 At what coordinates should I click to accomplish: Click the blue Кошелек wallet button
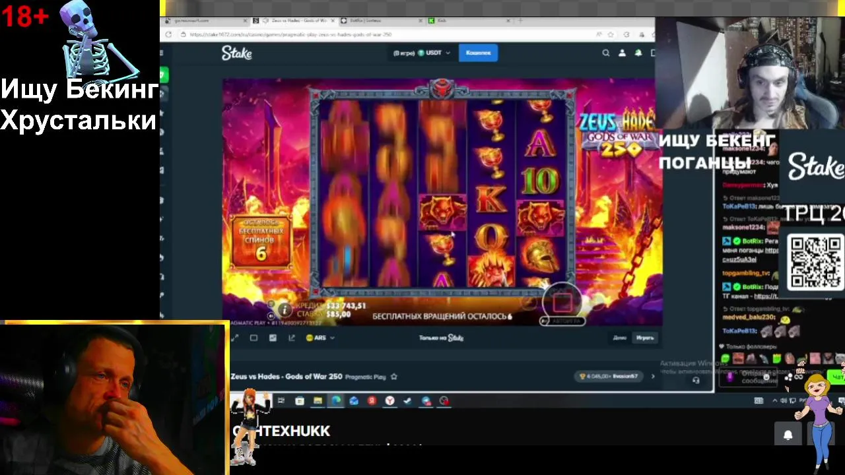point(479,53)
